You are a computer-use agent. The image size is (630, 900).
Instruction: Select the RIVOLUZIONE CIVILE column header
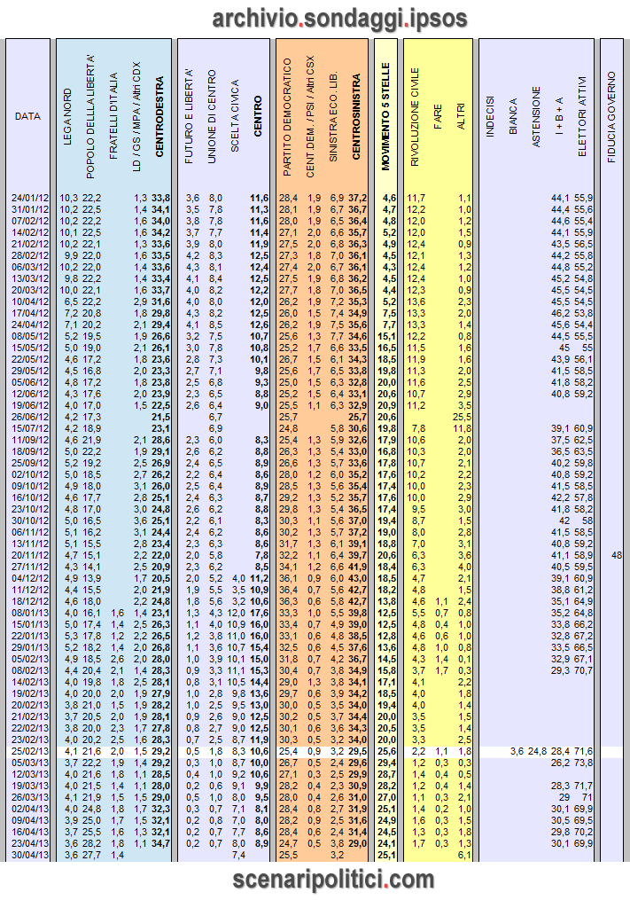tap(415, 117)
